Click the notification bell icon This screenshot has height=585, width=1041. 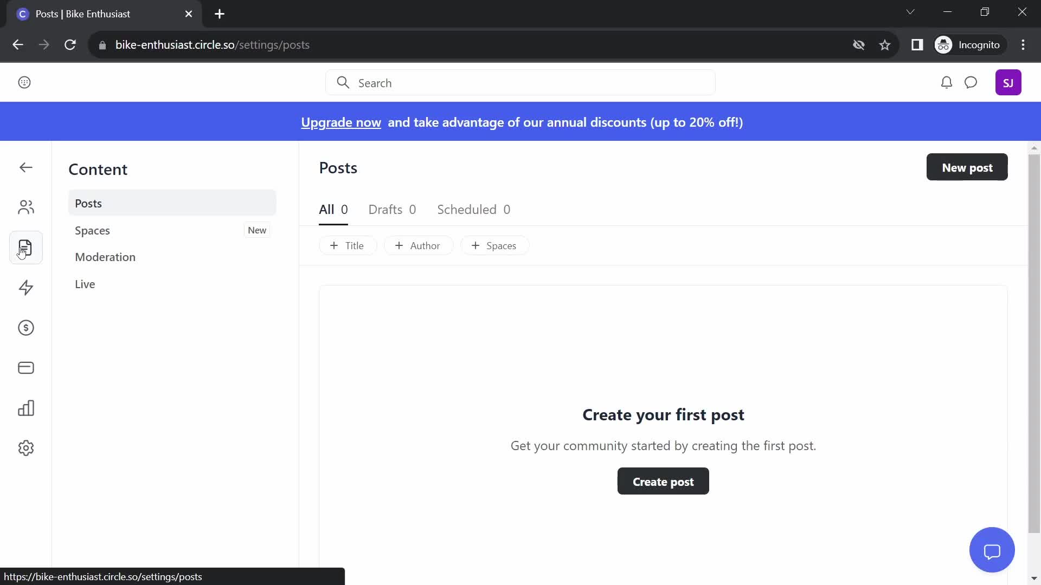point(947,82)
